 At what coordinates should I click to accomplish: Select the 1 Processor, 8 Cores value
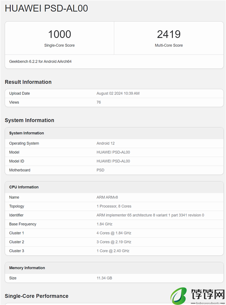click(114, 206)
